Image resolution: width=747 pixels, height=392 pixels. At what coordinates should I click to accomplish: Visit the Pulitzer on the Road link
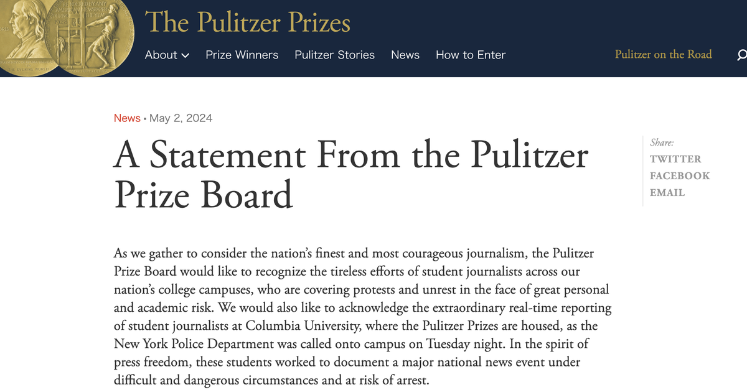(x=664, y=54)
